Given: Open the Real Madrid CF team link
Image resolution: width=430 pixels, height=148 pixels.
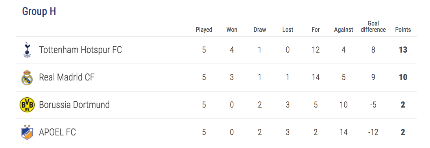Looking at the screenshot, I should [x=66, y=77].
